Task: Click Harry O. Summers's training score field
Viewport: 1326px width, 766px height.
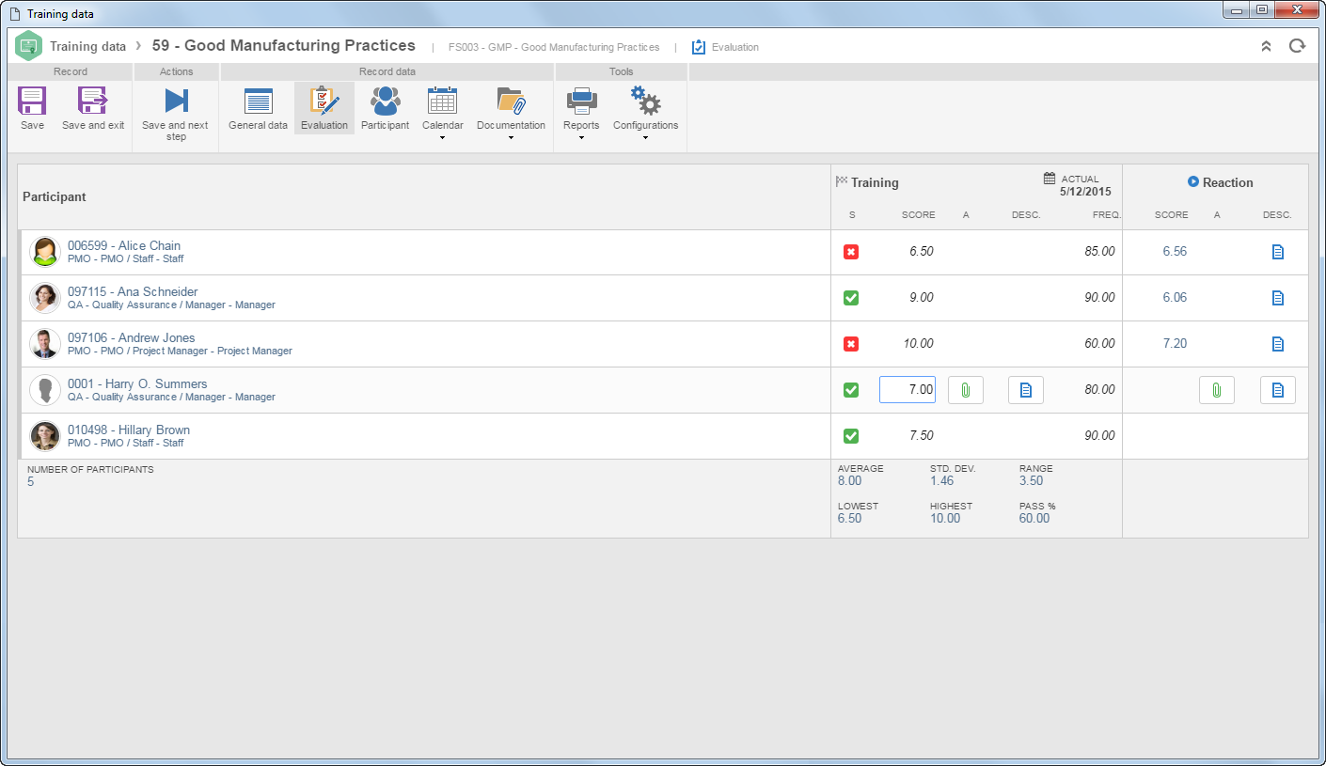Action: coord(908,390)
